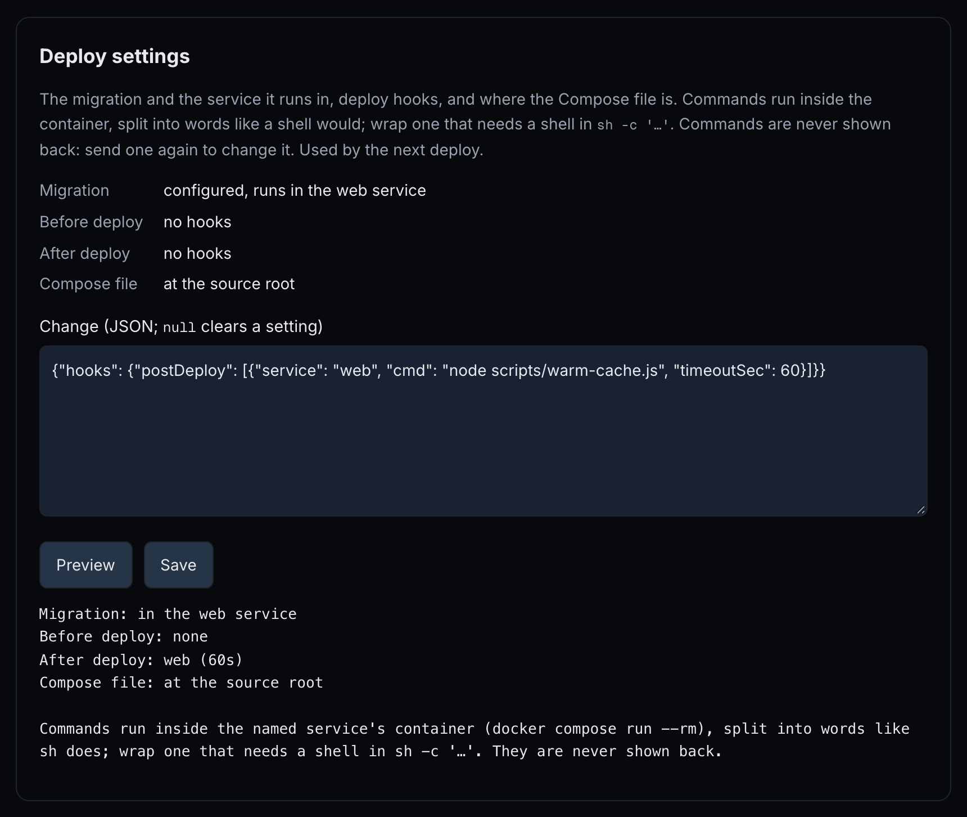This screenshot has width=967, height=817.
Task: Click the 'Change (JSON; null clears a setting)' label
Action: pyautogui.click(x=181, y=326)
